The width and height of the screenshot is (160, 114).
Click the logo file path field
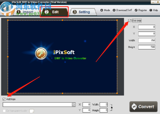[x=37, y=105]
